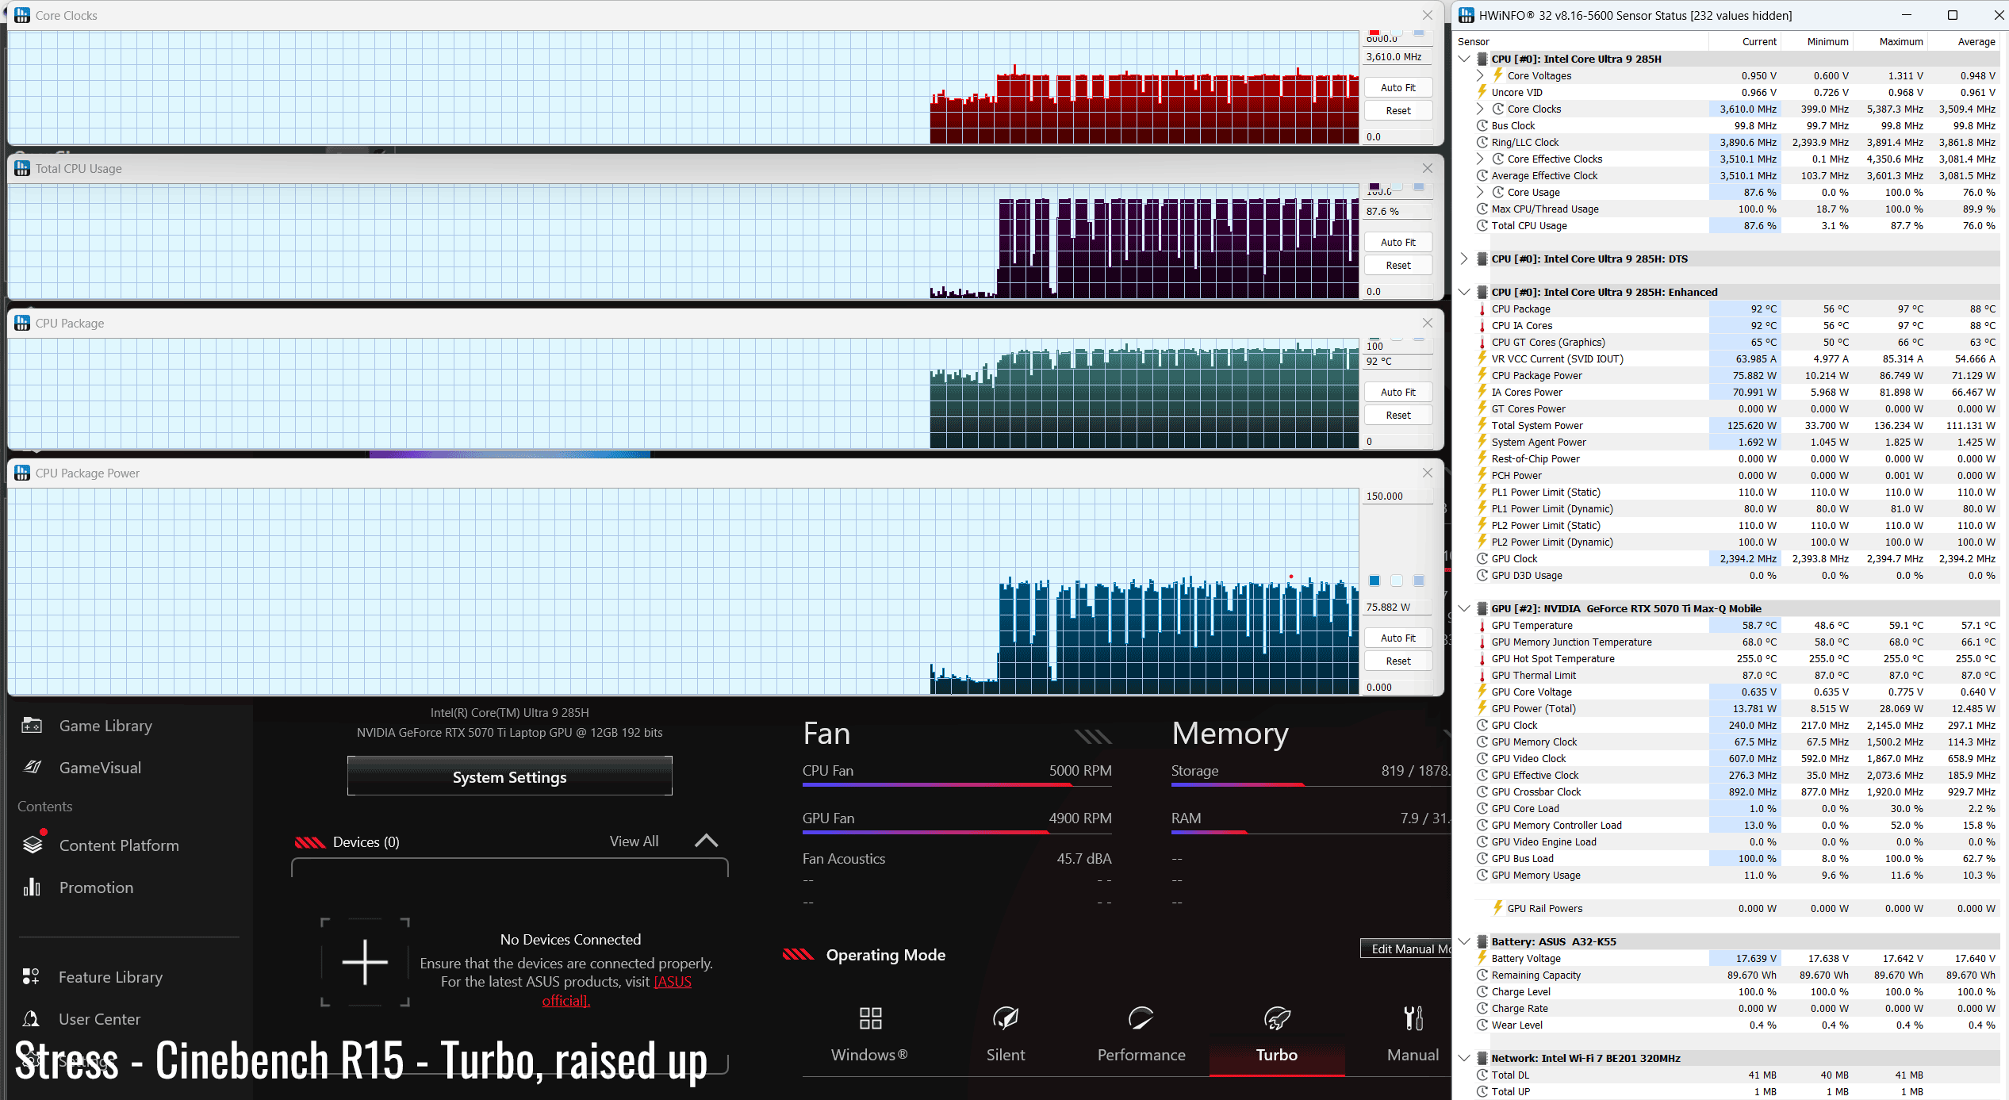
Task: Click clock icon beside Total CPU Usage row
Action: tap(1482, 225)
